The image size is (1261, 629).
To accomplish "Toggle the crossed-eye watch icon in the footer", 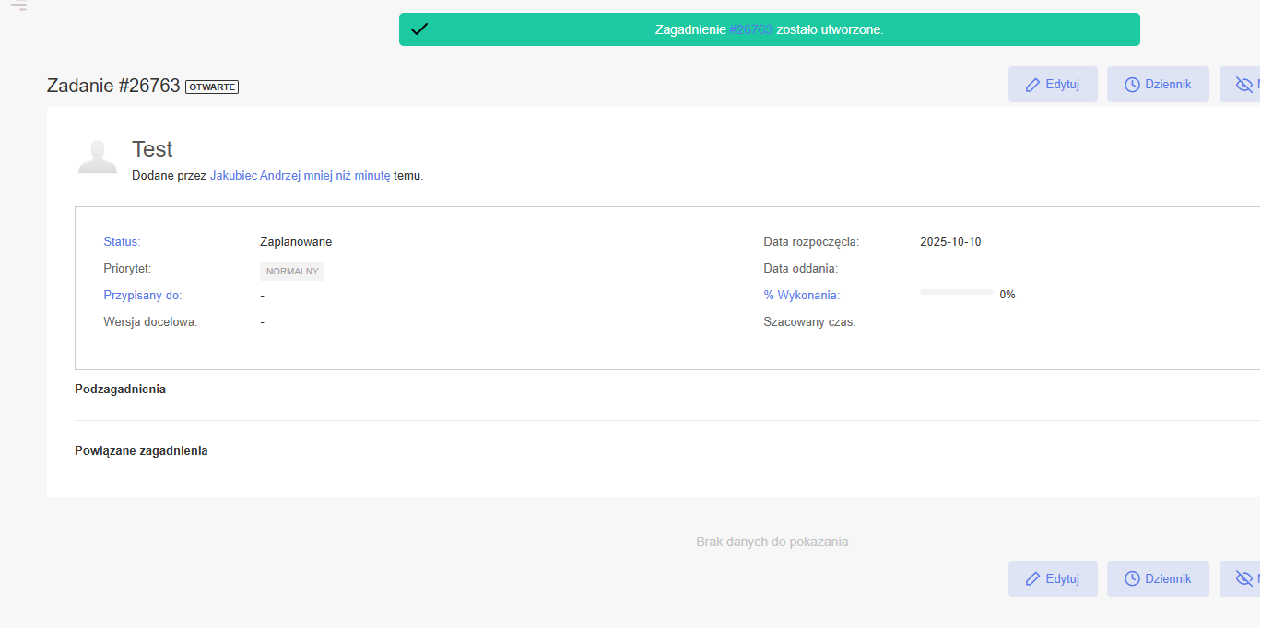I will [1243, 578].
